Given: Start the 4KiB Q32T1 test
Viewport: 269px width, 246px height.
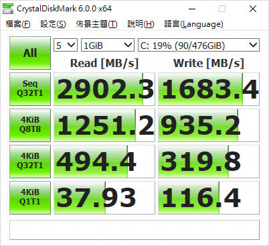Looking at the screenshot, I should click(30, 162).
